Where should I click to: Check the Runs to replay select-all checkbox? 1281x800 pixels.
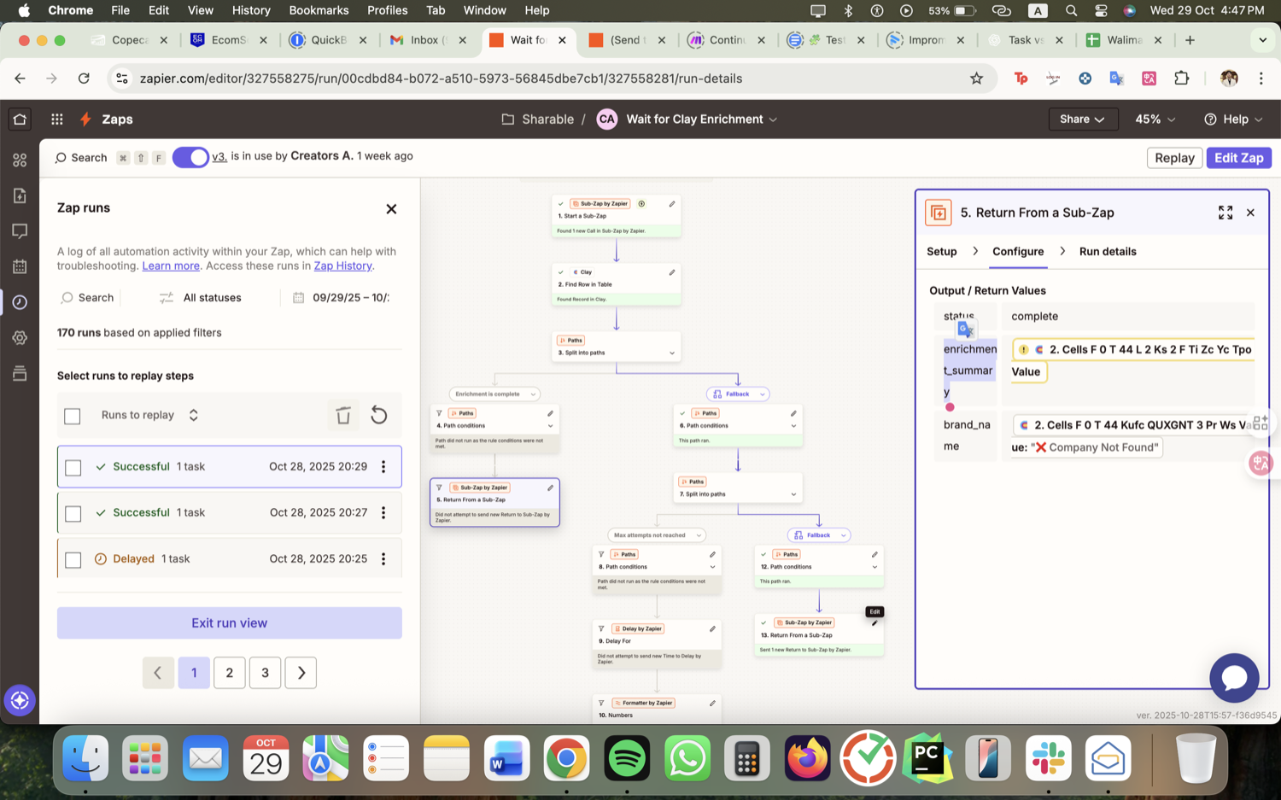click(x=73, y=416)
